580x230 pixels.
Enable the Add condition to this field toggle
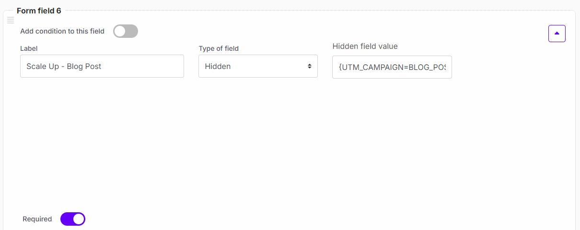[126, 32]
